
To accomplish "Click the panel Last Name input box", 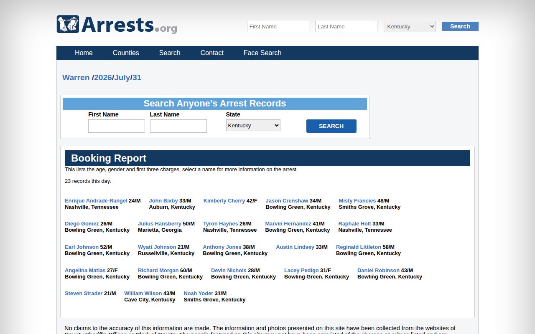I will point(178,126).
